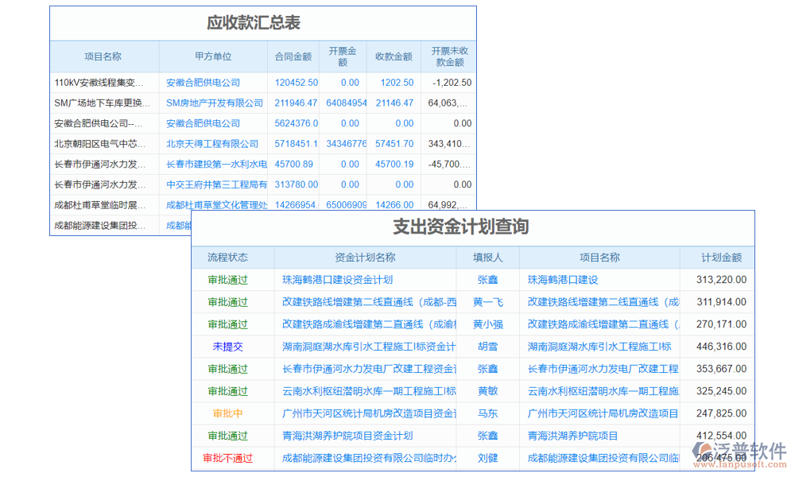Open the 安徽合肥供电公司 company link
Screen dimensions: 795x477
(x=202, y=82)
